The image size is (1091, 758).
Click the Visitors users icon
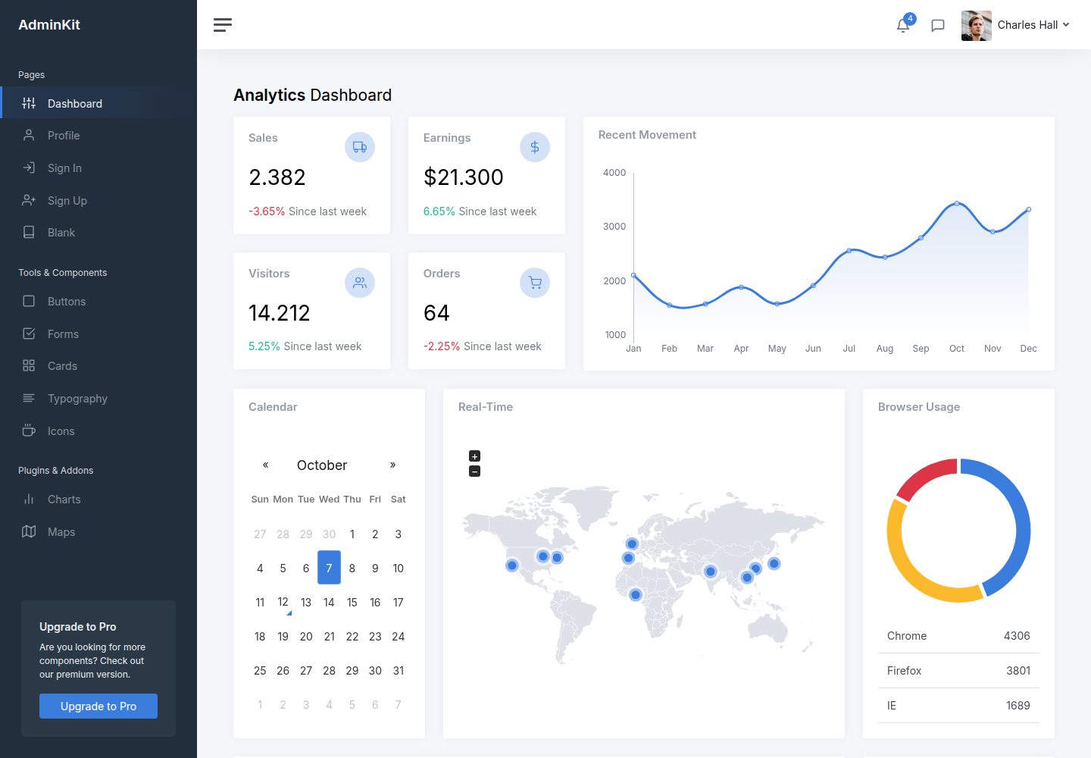click(360, 283)
